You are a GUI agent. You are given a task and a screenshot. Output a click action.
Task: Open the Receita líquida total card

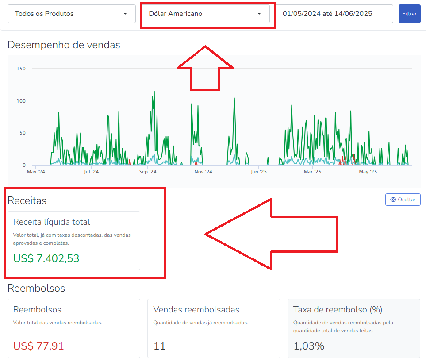(74, 241)
